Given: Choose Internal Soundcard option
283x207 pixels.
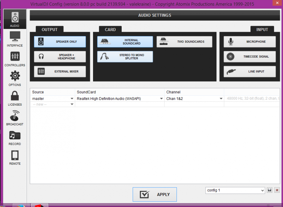Looking at the screenshot, I should coord(125,42).
